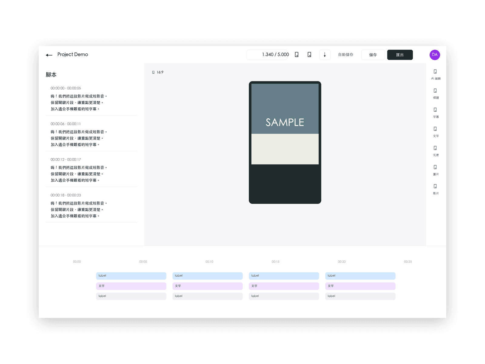Click the 儲存 save button
Viewport: 485px width, 364px height.
point(373,55)
